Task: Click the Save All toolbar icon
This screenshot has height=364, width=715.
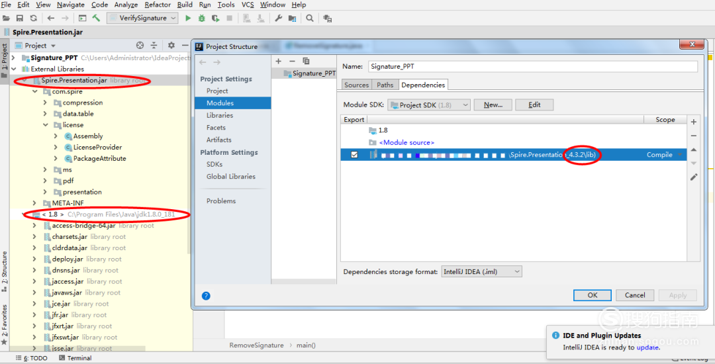Action: click(x=20, y=19)
